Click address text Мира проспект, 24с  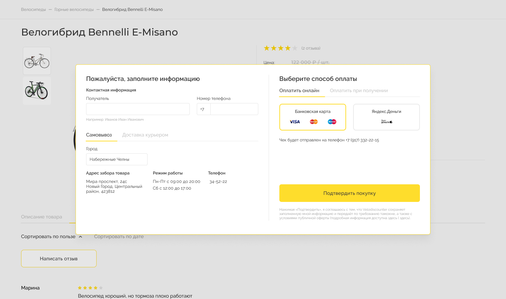pyautogui.click(x=106, y=182)
